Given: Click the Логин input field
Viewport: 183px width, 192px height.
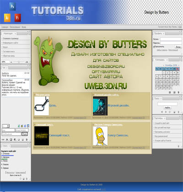Looking at the screenshot, I should coord(171,39).
